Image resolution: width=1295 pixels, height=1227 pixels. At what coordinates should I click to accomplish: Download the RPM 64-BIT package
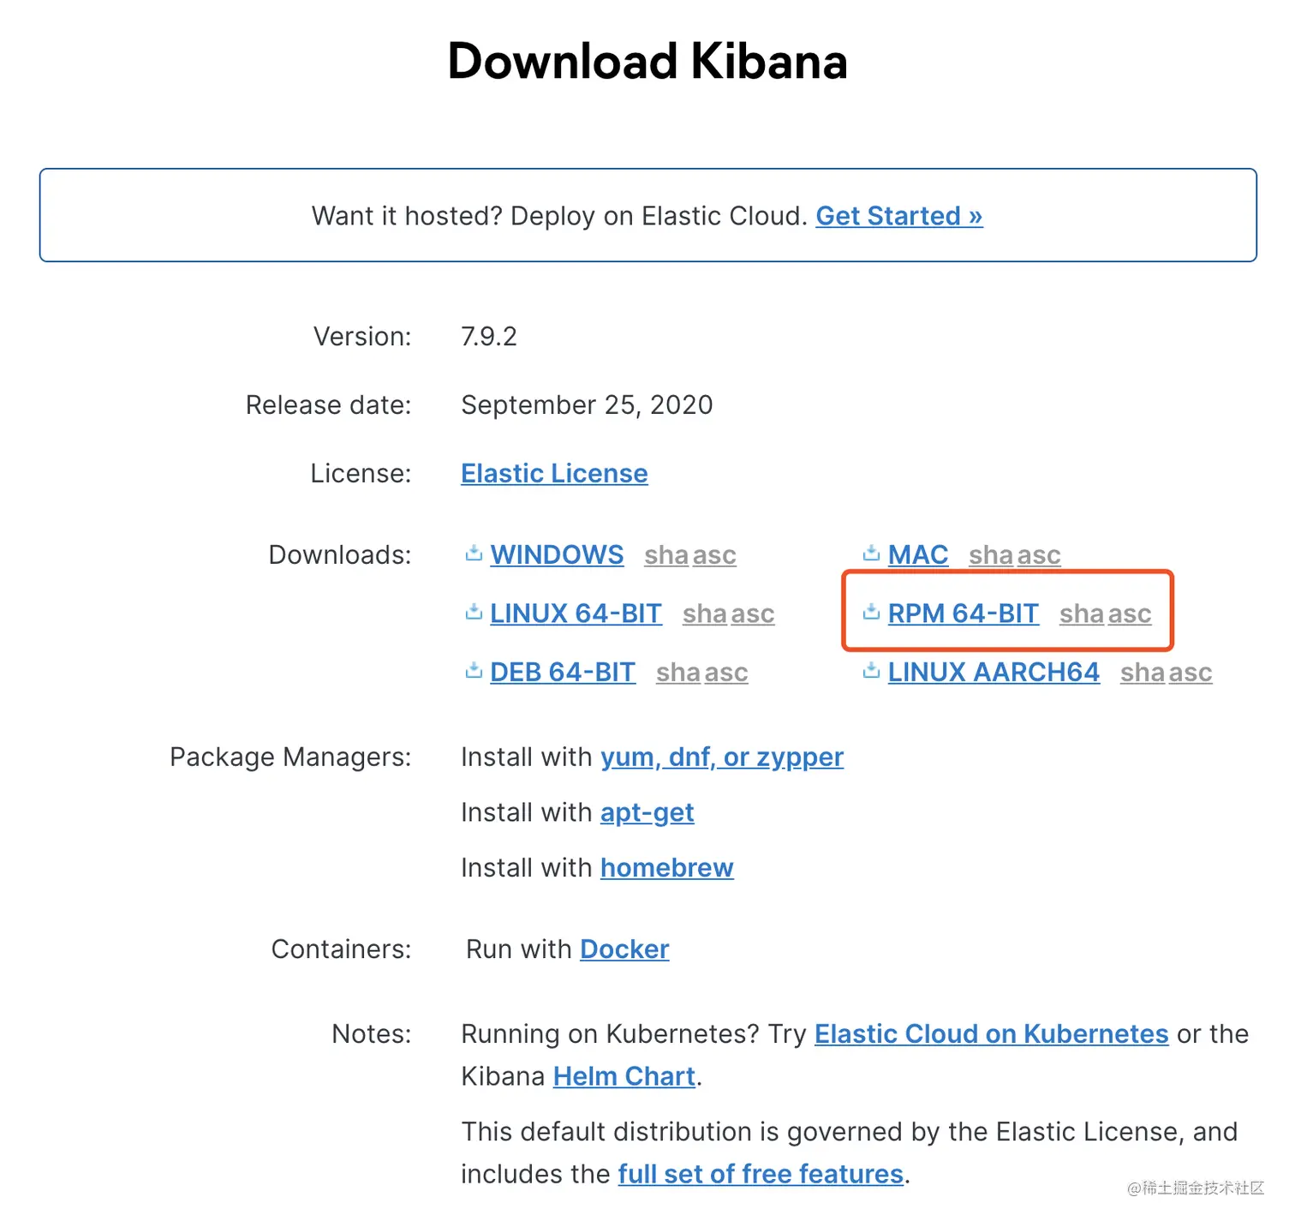pos(963,613)
